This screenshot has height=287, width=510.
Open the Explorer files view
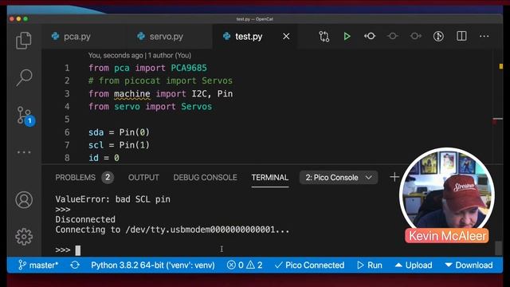click(24, 41)
